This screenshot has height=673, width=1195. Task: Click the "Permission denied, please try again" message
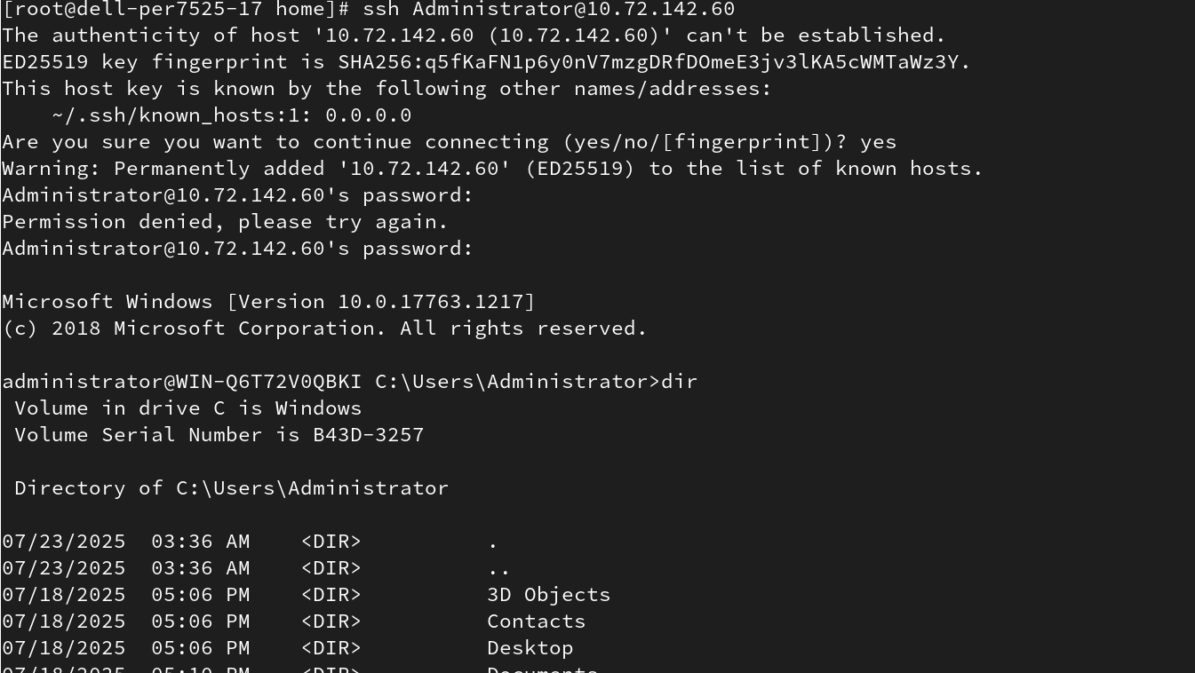coord(225,222)
